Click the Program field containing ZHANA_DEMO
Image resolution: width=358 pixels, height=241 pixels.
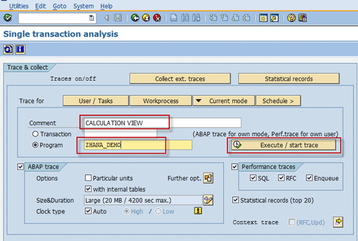(138, 145)
